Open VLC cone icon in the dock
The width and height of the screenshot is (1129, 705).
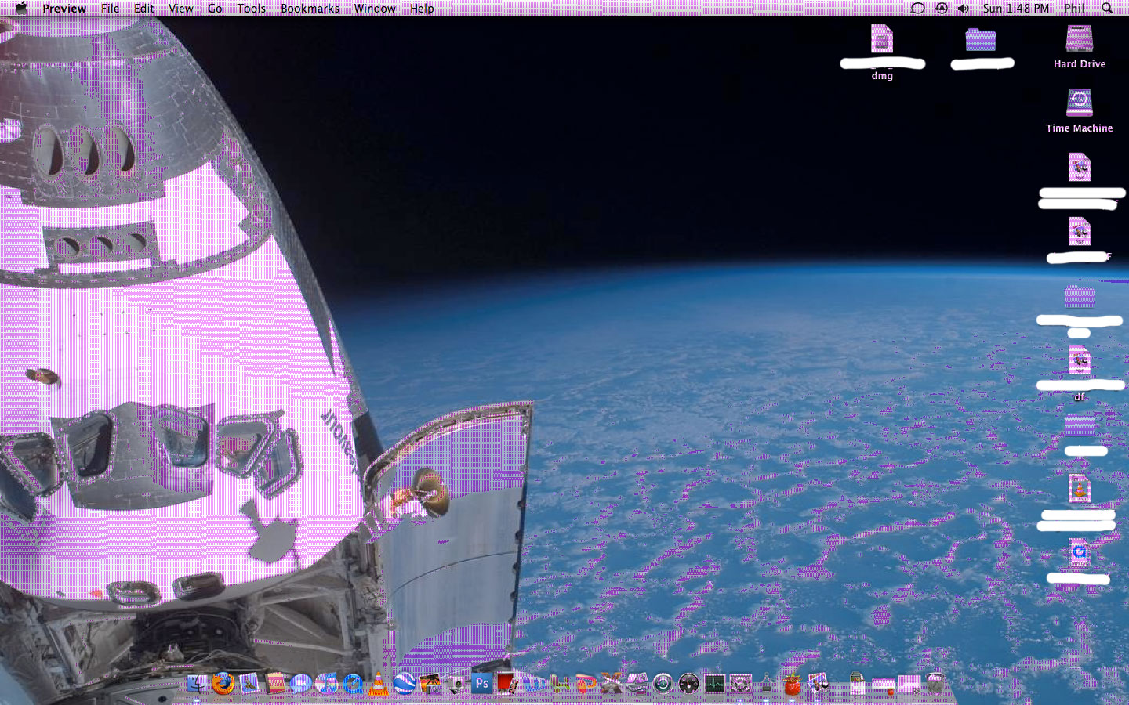pos(379,684)
